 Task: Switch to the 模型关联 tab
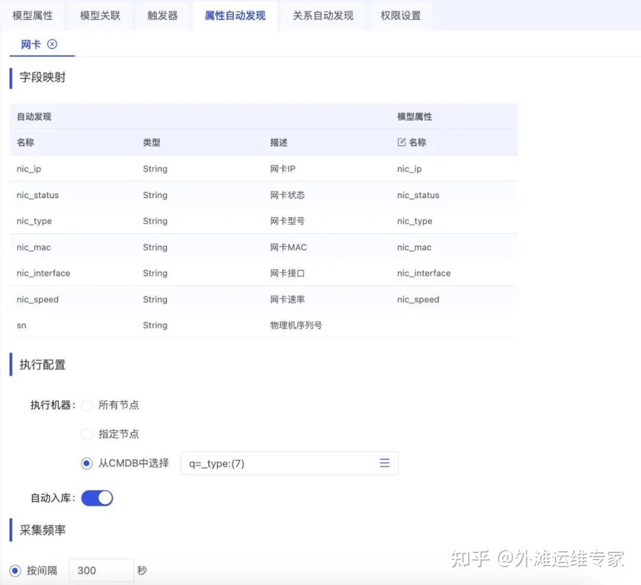(101, 16)
